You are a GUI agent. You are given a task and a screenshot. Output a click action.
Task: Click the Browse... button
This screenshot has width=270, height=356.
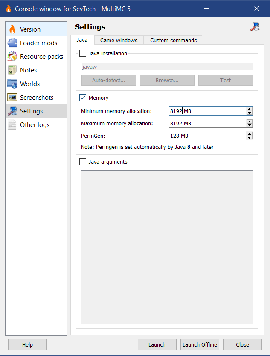167,80
